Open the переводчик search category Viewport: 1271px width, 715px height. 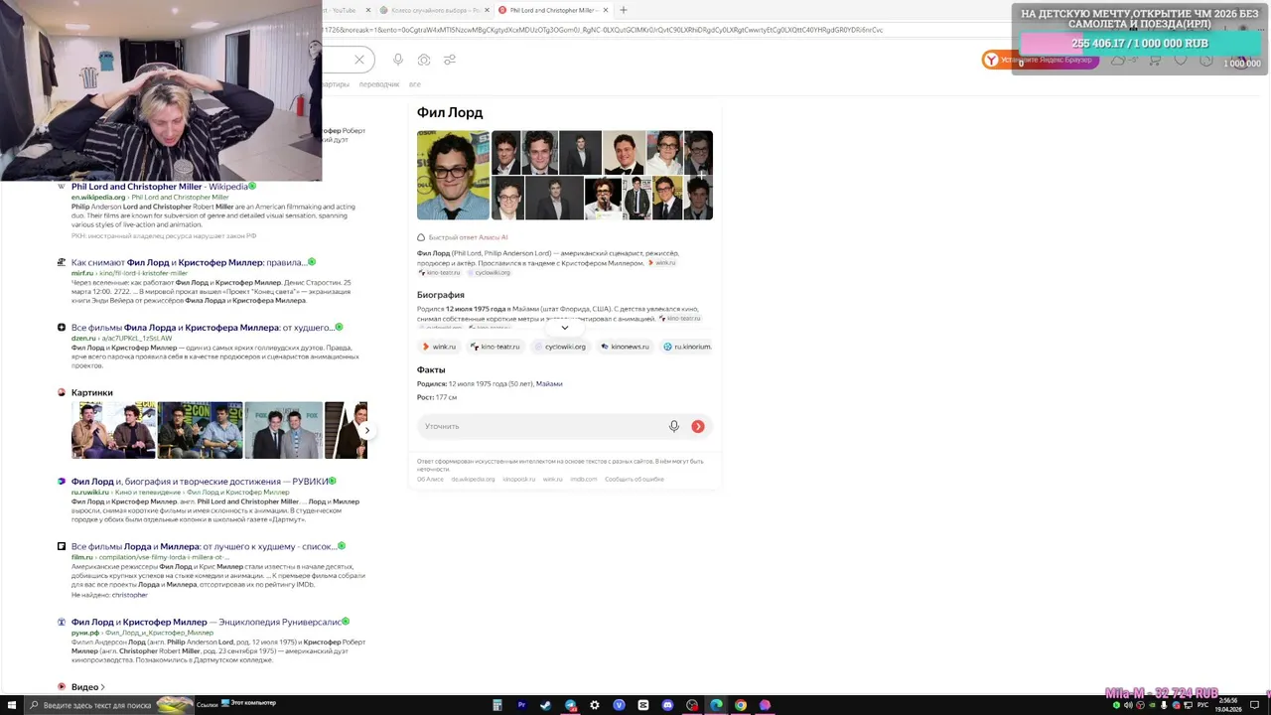379,84
